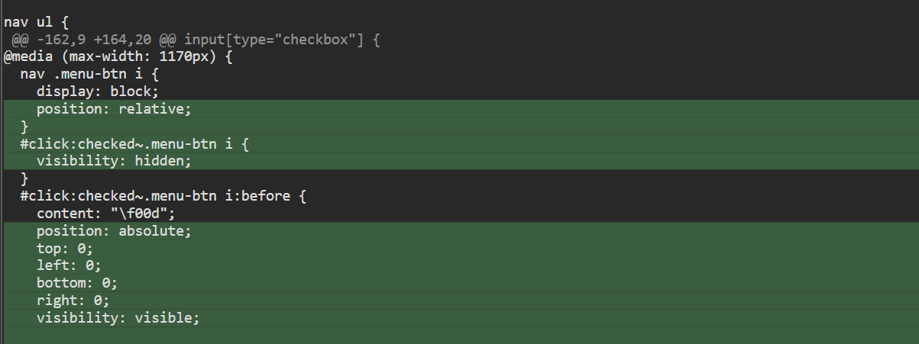Select the added 'position: absolute;' line
Viewport: 919px width, 344px height.
coord(113,230)
